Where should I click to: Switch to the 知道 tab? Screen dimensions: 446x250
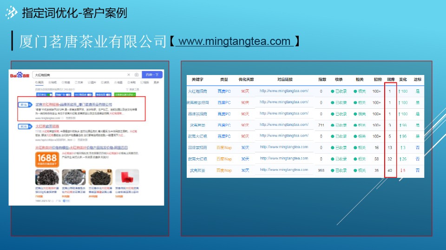point(66,82)
